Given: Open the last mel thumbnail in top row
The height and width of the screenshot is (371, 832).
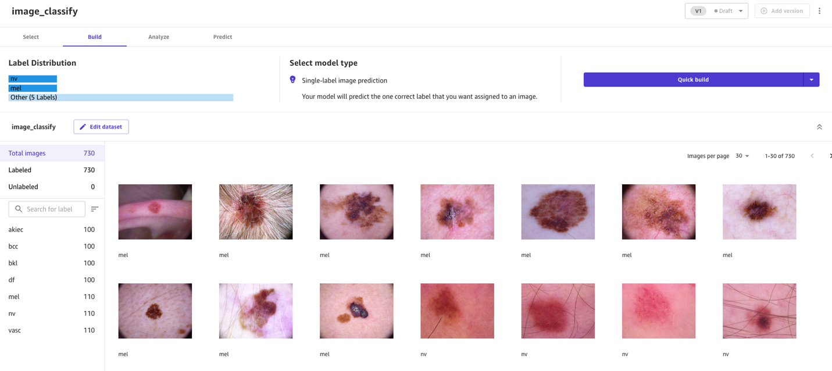Looking at the screenshot, I should click(759, 212).
